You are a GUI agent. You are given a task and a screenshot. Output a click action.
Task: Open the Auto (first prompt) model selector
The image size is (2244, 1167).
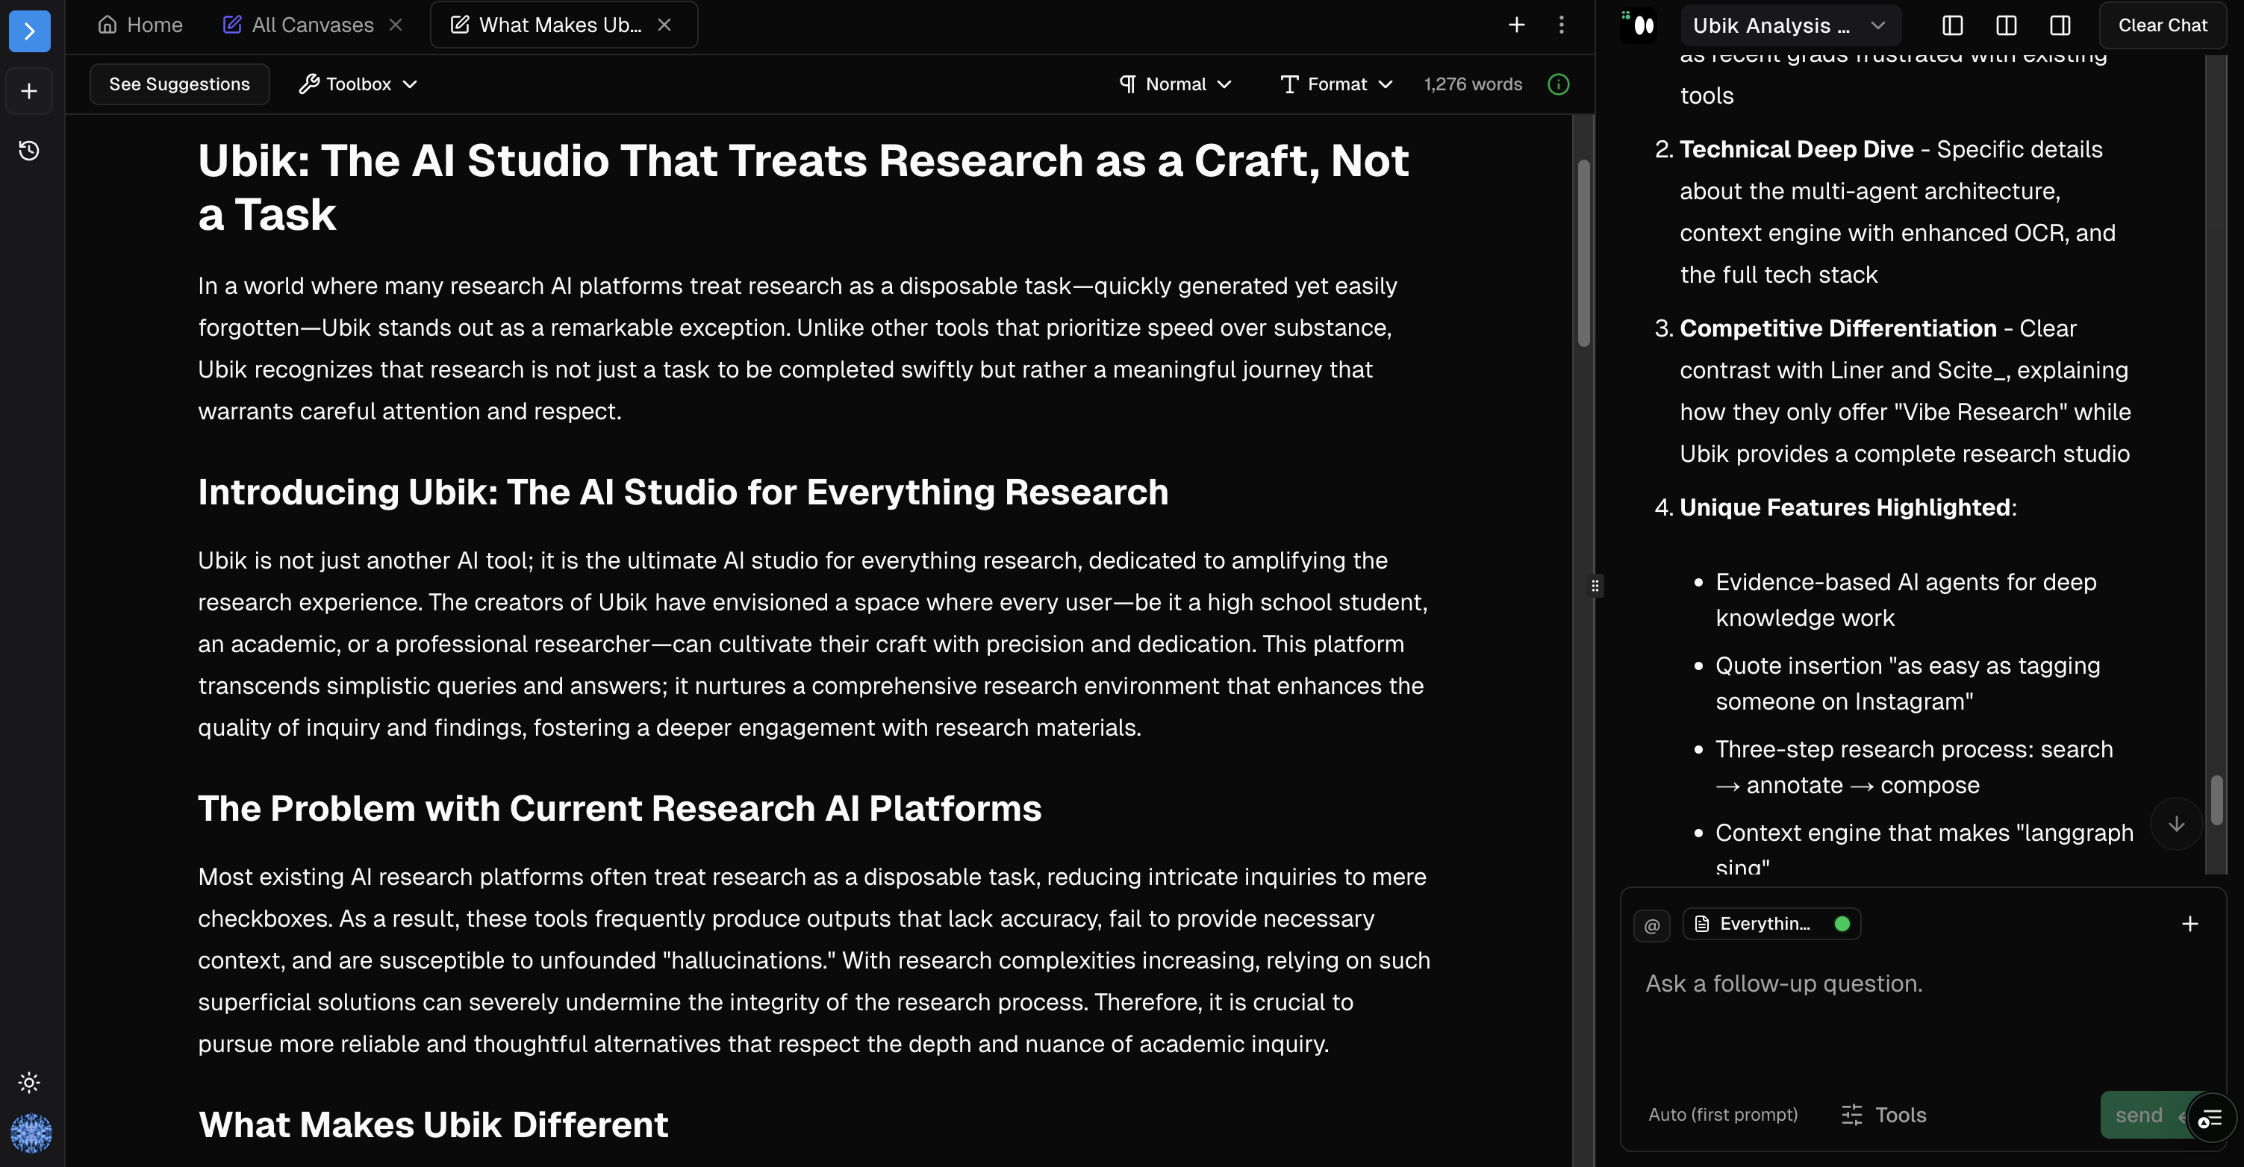coord(1722,1115)
